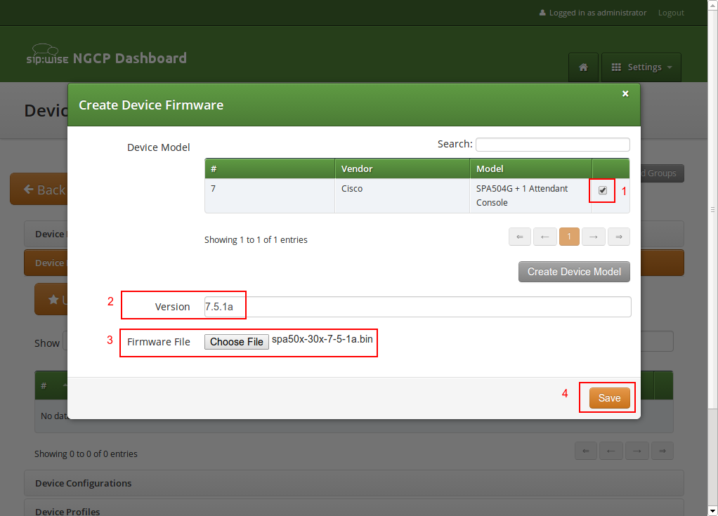This screenshot has width=718, height=516.
Task: Click Logged in as administrator text
Action: pyautogui.click(x=598, y=13)
